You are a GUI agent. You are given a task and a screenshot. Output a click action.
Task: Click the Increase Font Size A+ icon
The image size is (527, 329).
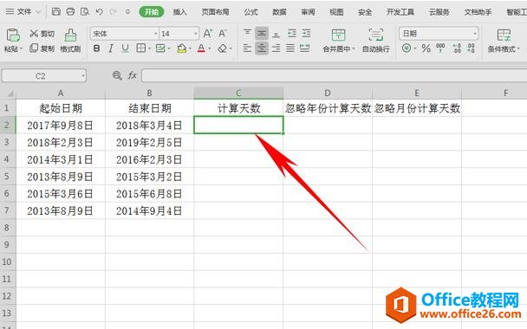pos(208,33)
